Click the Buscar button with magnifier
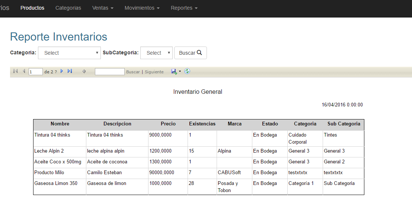This screenshot has width=412, height=214. (191, 53)
